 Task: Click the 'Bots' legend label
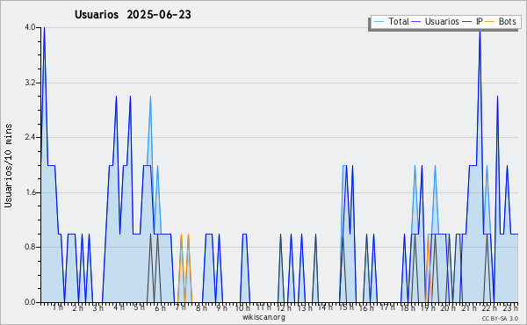pyautogui.click(x=507, y=21)
